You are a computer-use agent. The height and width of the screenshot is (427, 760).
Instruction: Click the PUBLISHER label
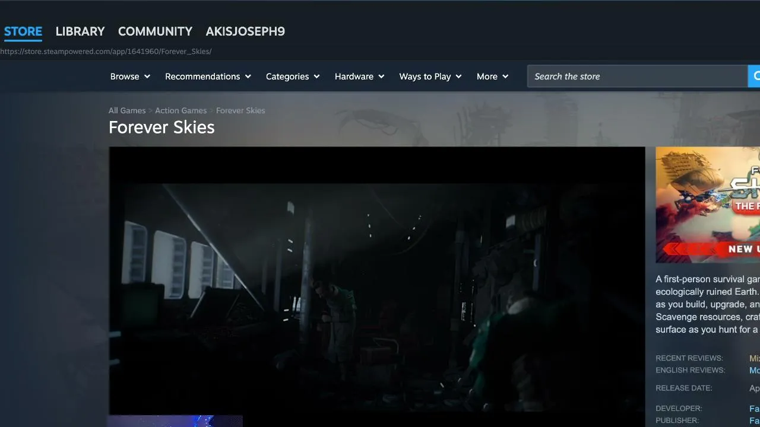point(677,420)
